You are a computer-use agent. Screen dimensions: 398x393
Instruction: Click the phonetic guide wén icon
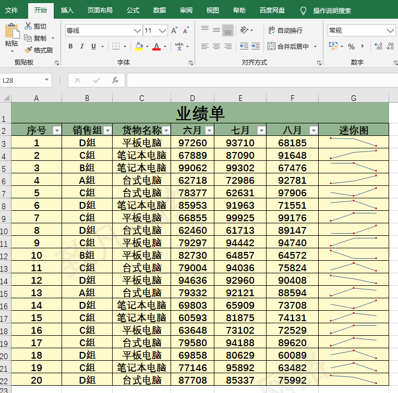[x=179, y=46]
